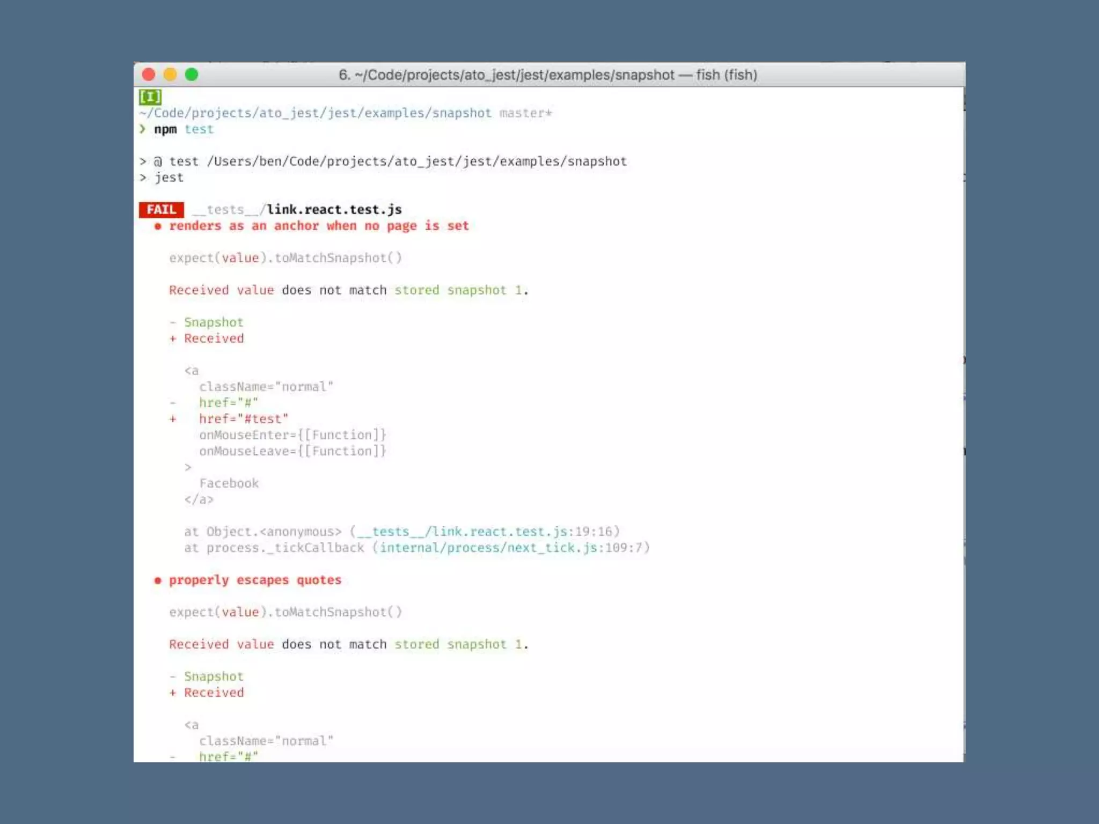Click the added line href="#test"

click(x=243, y=419)
